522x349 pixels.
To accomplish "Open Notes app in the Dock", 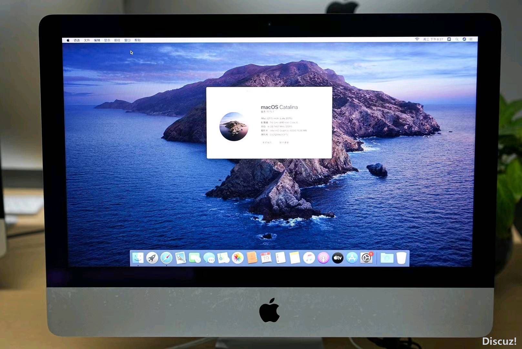I will [295, 258].
